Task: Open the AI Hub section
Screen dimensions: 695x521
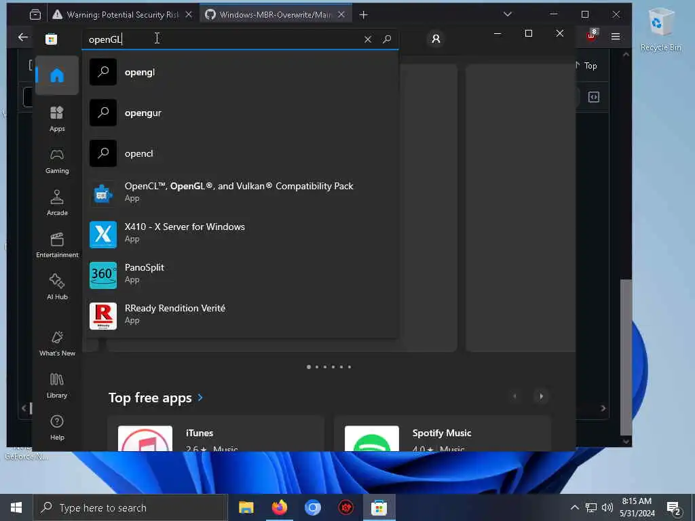Action: pyautogui.click(x=57, y=287)
